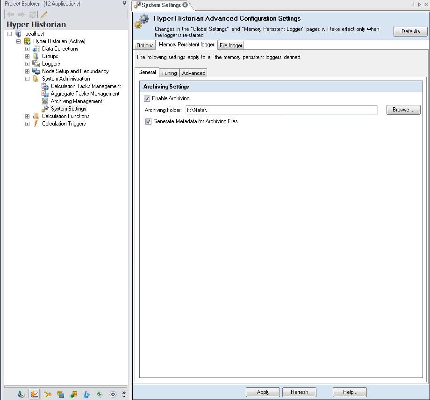Click the Data Collections icon in tree
Screen dimensions: 430x400
coord(36,49)
